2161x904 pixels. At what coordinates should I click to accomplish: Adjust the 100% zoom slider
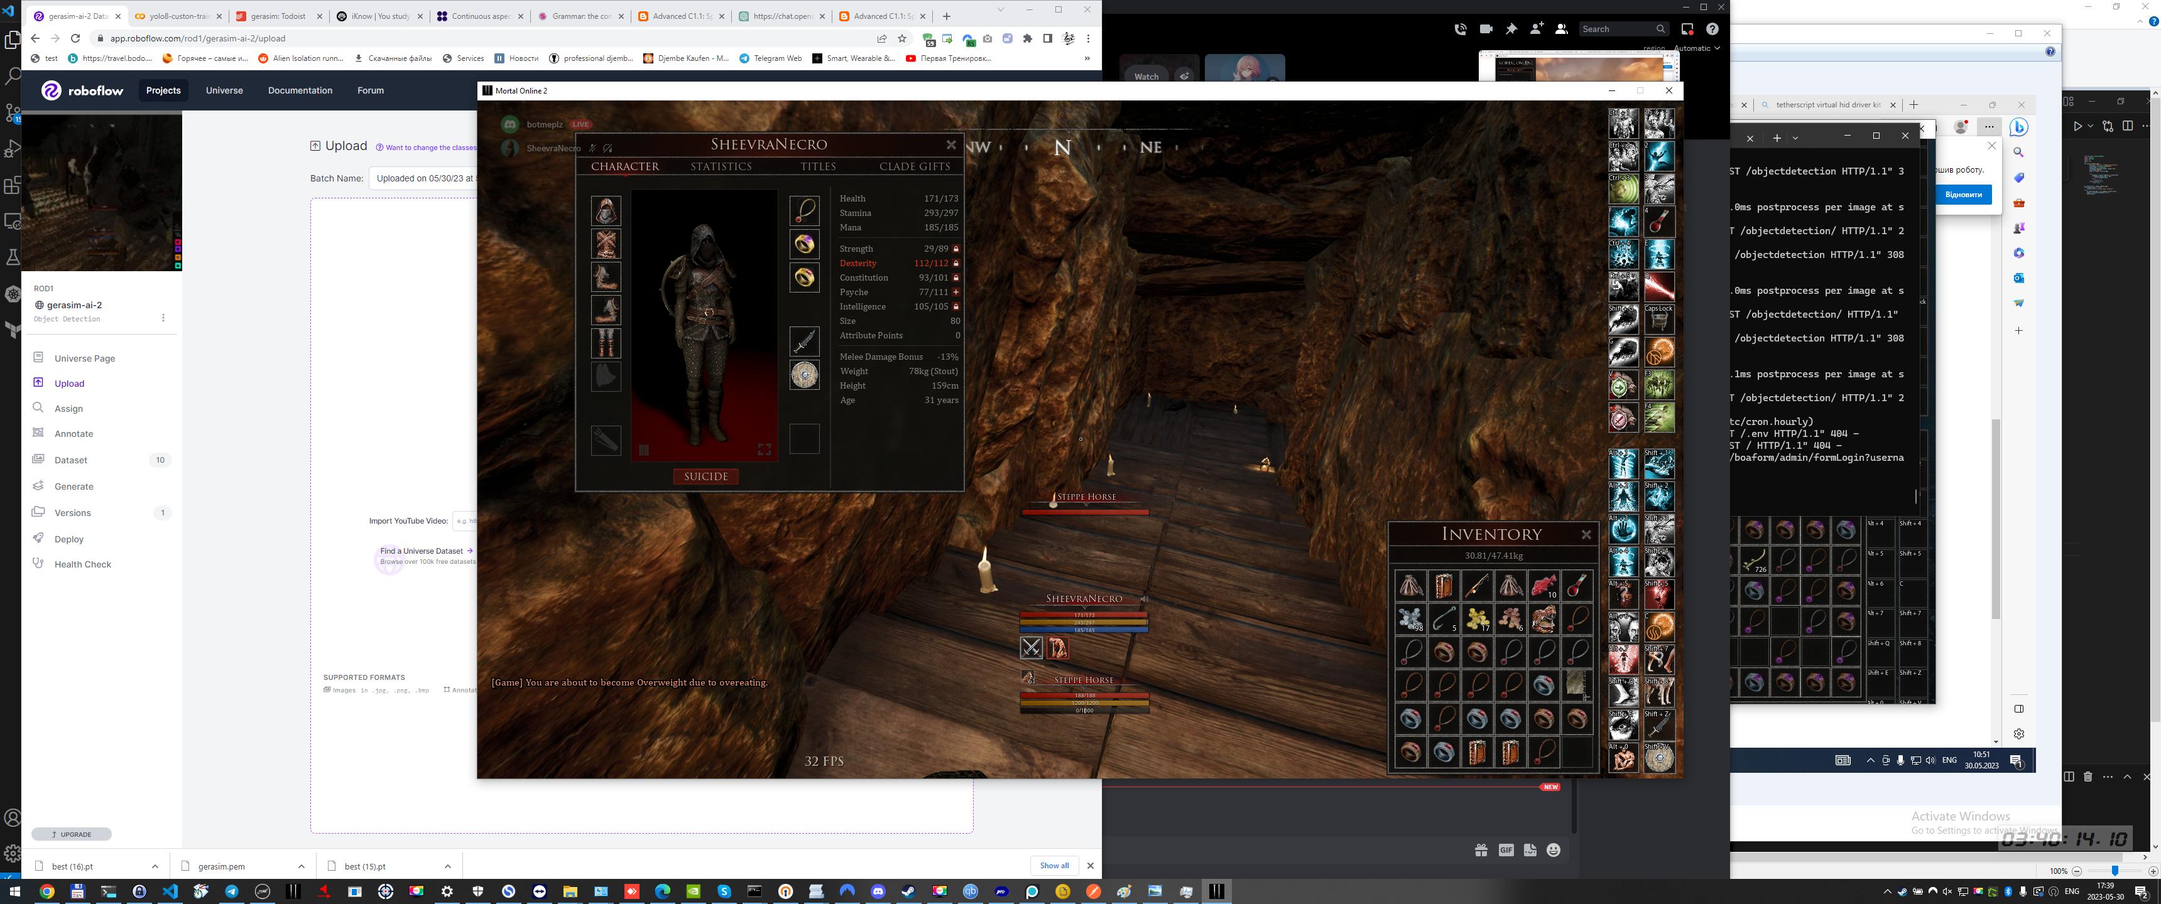click(x=2114, y=871)
